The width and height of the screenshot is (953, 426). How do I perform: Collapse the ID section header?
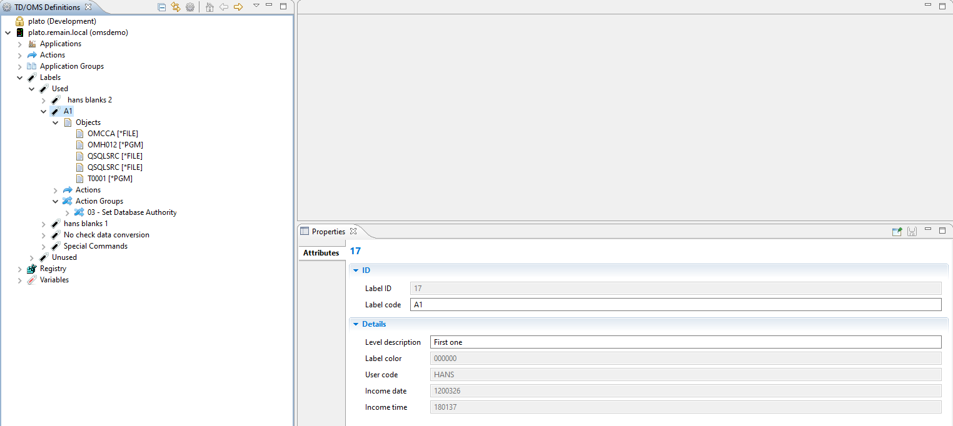click(356, 270)
